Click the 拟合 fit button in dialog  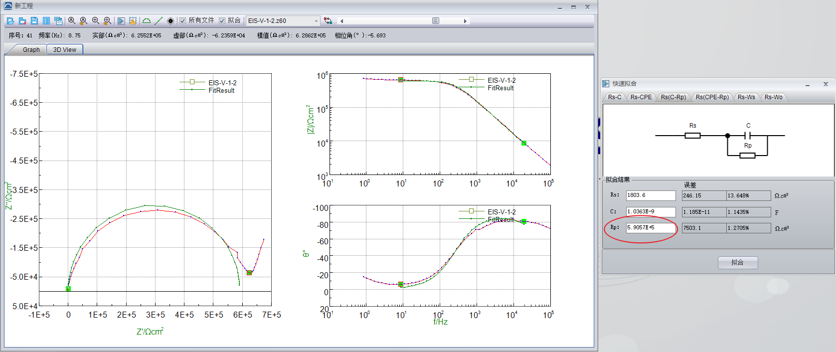(738, 262)
